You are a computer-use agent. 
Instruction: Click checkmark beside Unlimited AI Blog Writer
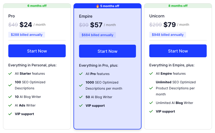tap(151, 103)
